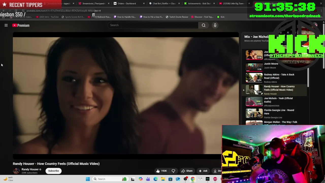This screenshot has height=183, width=325.
Task: Open the Kick bookmark
Action: coord(221,17)
